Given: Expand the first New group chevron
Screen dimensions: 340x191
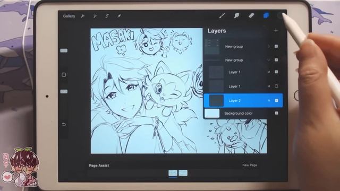Looking at the screenshot, I should [x=269, y=46].
